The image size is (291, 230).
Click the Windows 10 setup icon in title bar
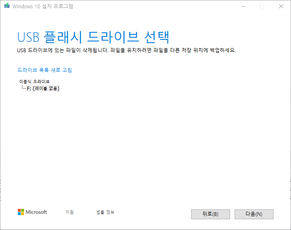coord(7,6)
